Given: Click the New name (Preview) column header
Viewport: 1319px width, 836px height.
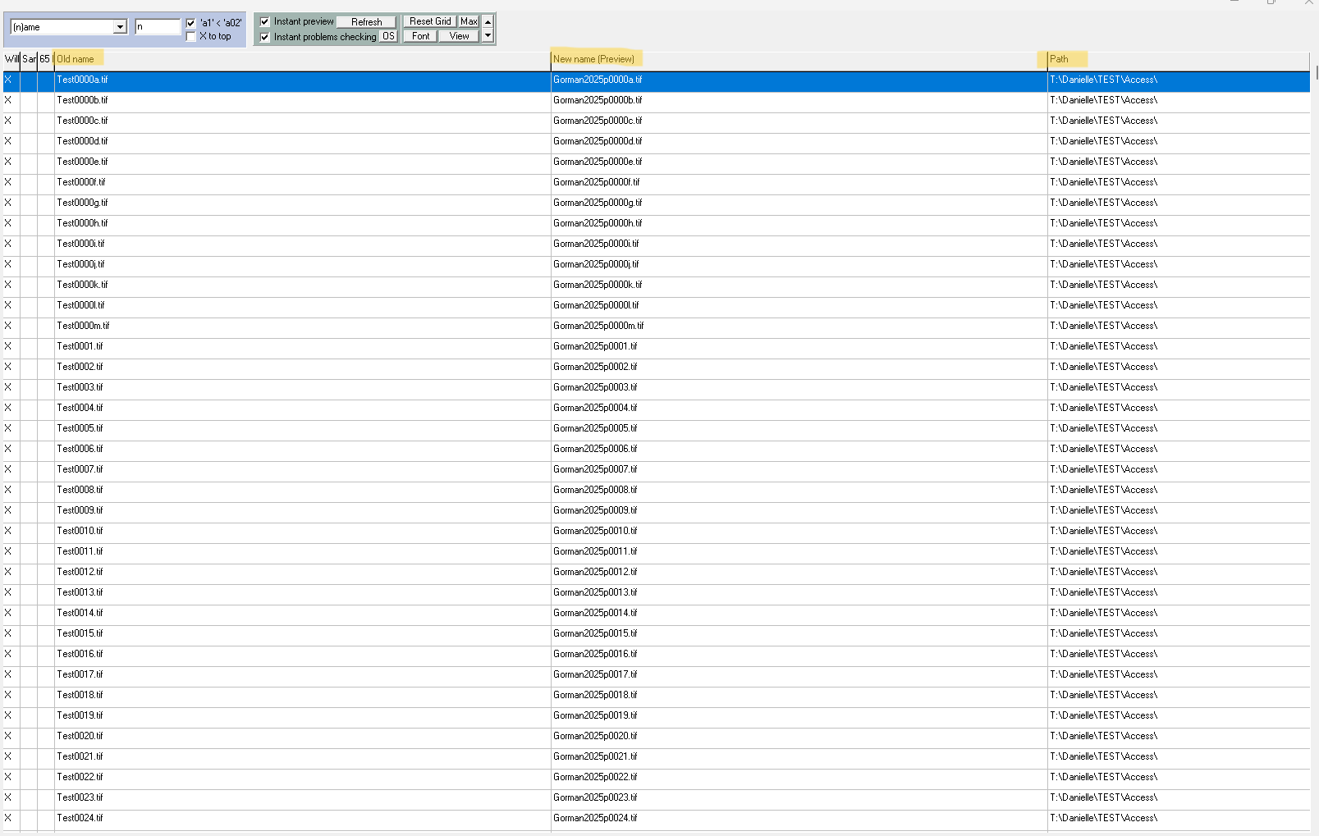Looking at the screenshot, I should coord(593,59).
